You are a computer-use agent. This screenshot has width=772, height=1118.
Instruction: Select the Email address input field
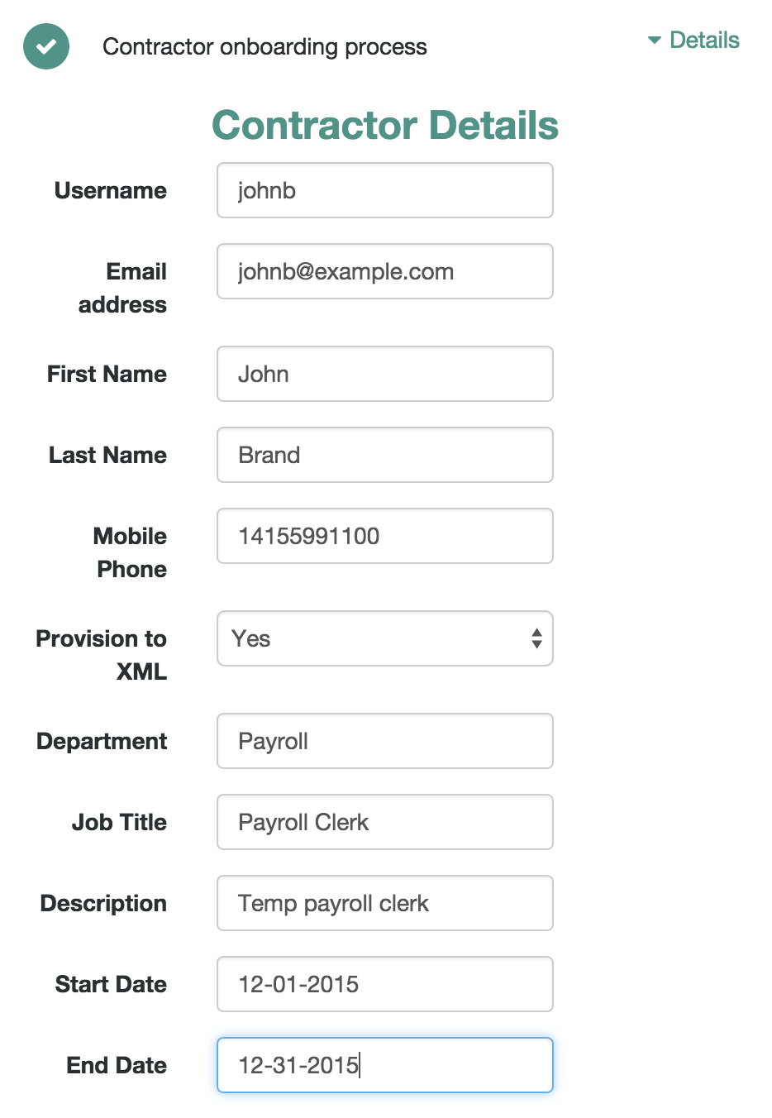[x=385, y=271]
